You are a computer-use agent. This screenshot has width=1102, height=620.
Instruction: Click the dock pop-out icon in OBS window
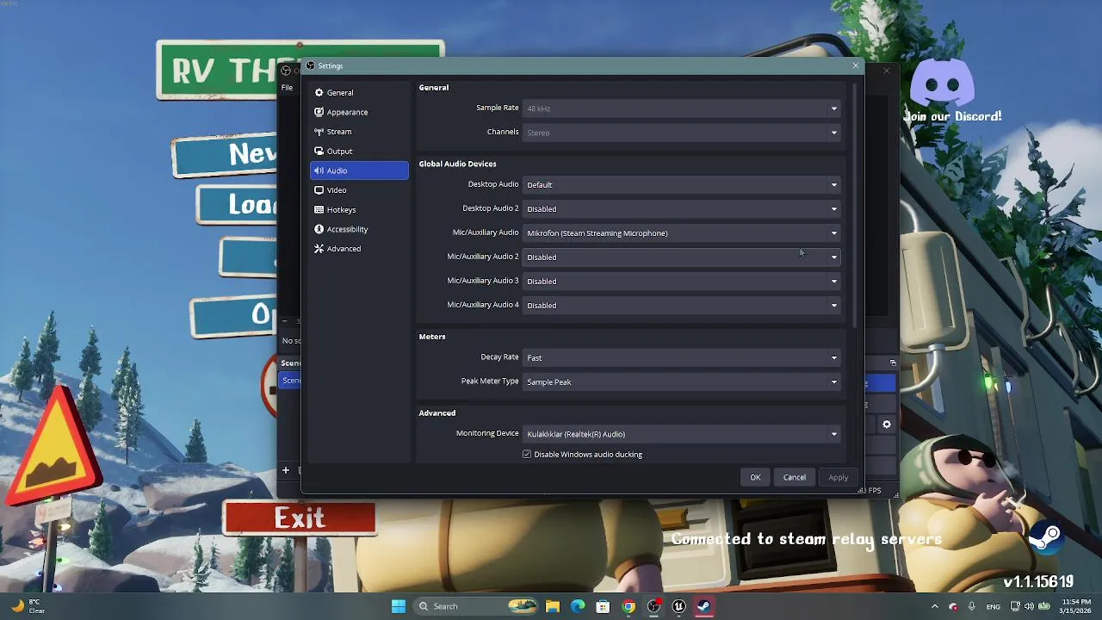tap(893, 363)
